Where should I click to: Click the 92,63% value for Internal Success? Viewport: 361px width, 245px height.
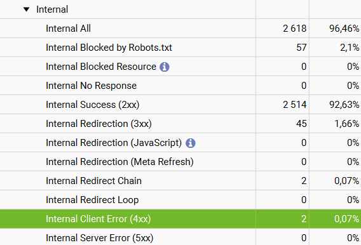tap(344, 105)
